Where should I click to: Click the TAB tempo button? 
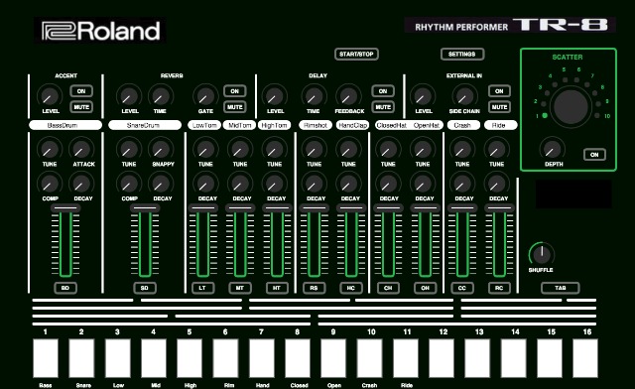pyautogui.click(x=560, y=288)
